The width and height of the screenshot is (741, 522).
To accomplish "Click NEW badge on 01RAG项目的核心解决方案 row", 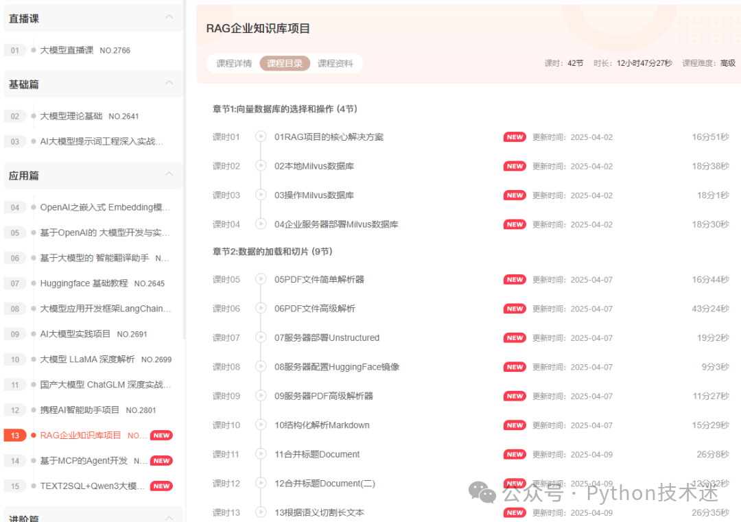I will [515, 137].
